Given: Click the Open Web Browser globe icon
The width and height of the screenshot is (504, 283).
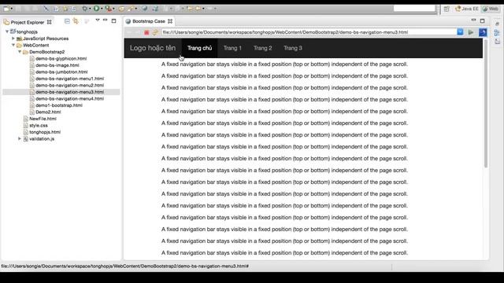Looking at the screenshot, I should [x=145, y=9].
